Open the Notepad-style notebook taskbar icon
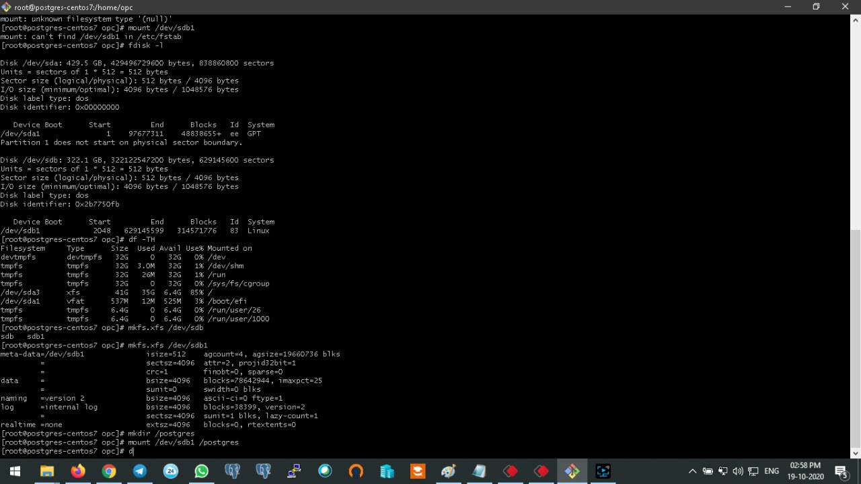The width and height of the screenshot is (861, 484). [x=480, y=471]
